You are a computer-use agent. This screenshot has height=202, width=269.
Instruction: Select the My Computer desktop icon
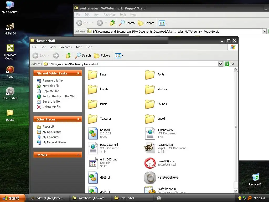click(10, 7)
